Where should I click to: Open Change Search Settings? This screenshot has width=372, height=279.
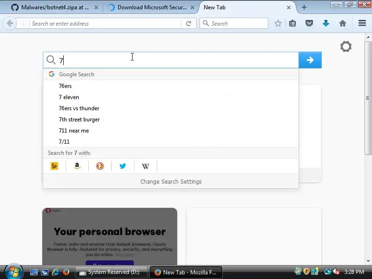171,181
